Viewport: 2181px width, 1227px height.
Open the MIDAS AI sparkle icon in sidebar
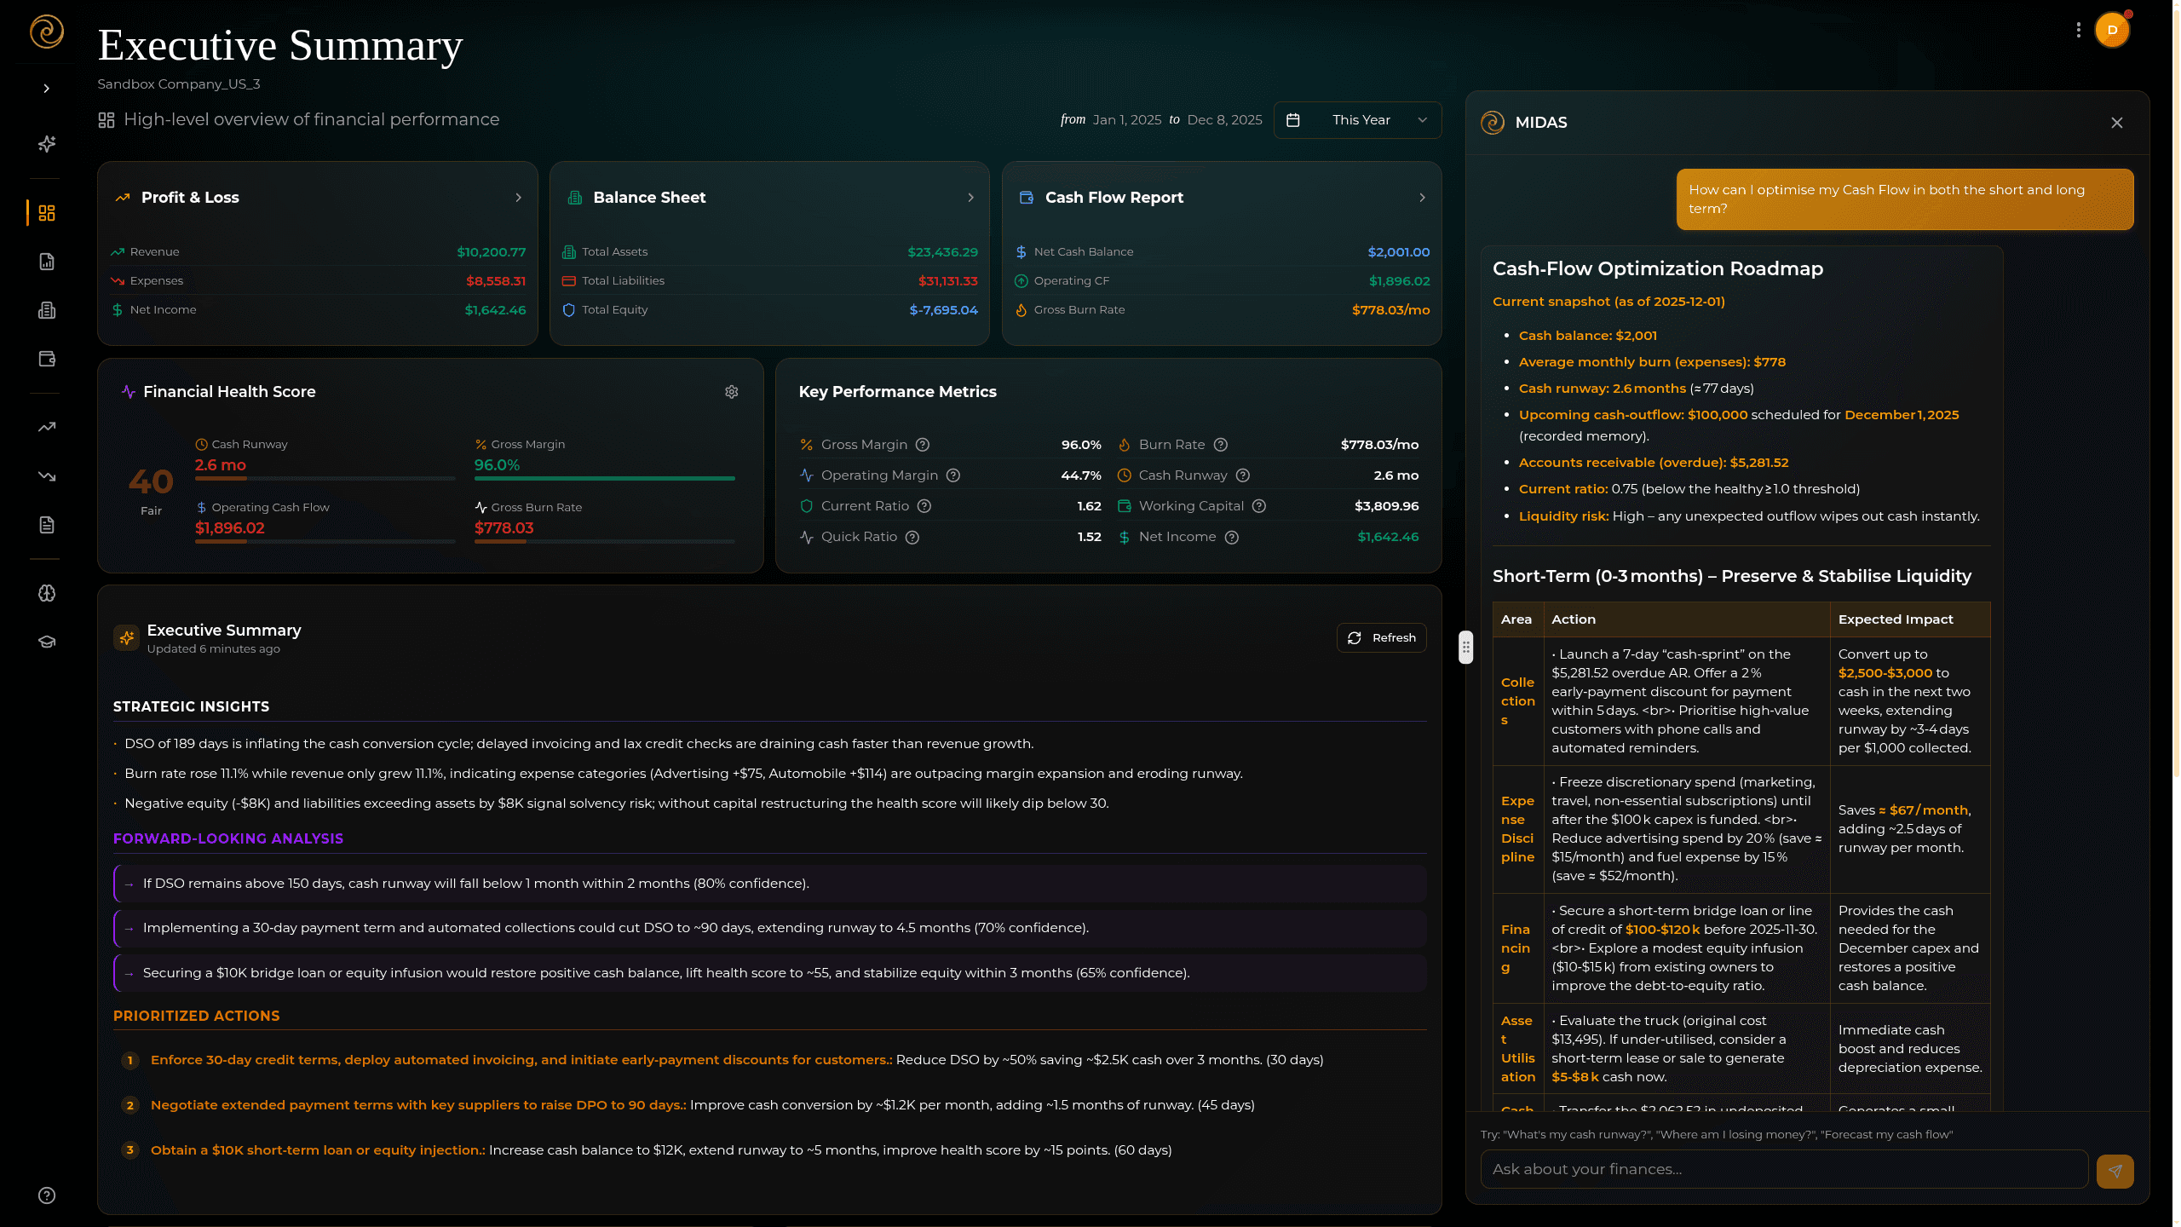(x=46, y=144)
